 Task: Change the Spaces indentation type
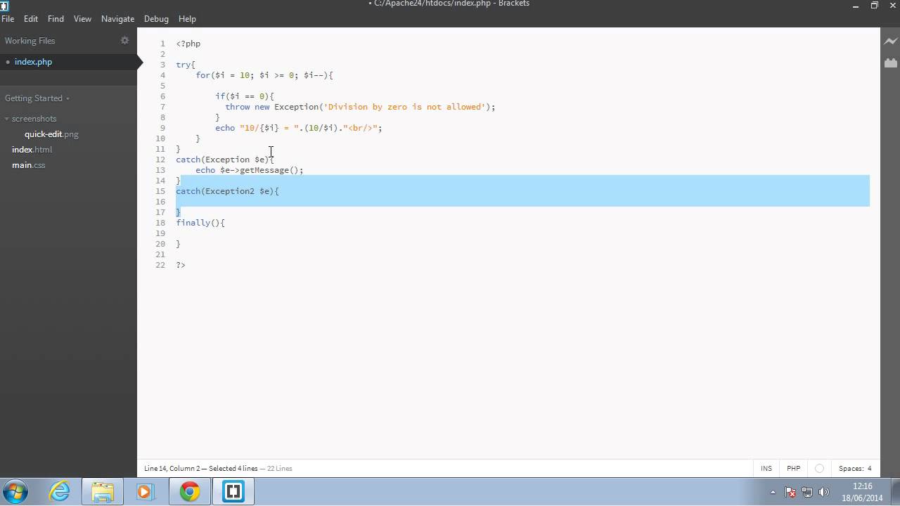tap(850, 468)
